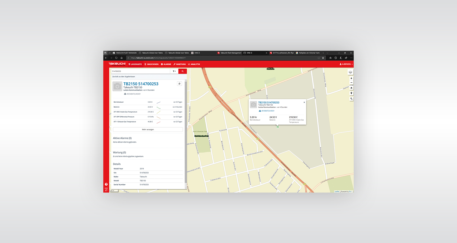The width and height of the screenshot is (457, 243).
Task: Refresh the TB2150 asset panel
Action: pos(179,84)
